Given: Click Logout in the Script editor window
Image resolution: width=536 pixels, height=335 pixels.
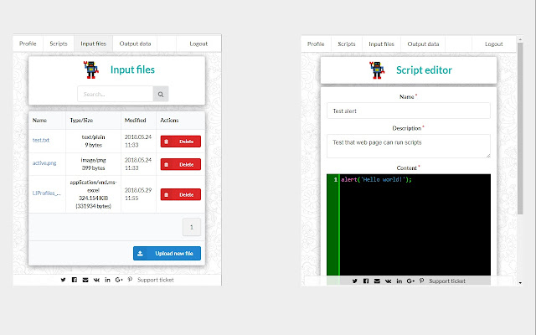Looking at the screenshot, I should coord(493,44).
